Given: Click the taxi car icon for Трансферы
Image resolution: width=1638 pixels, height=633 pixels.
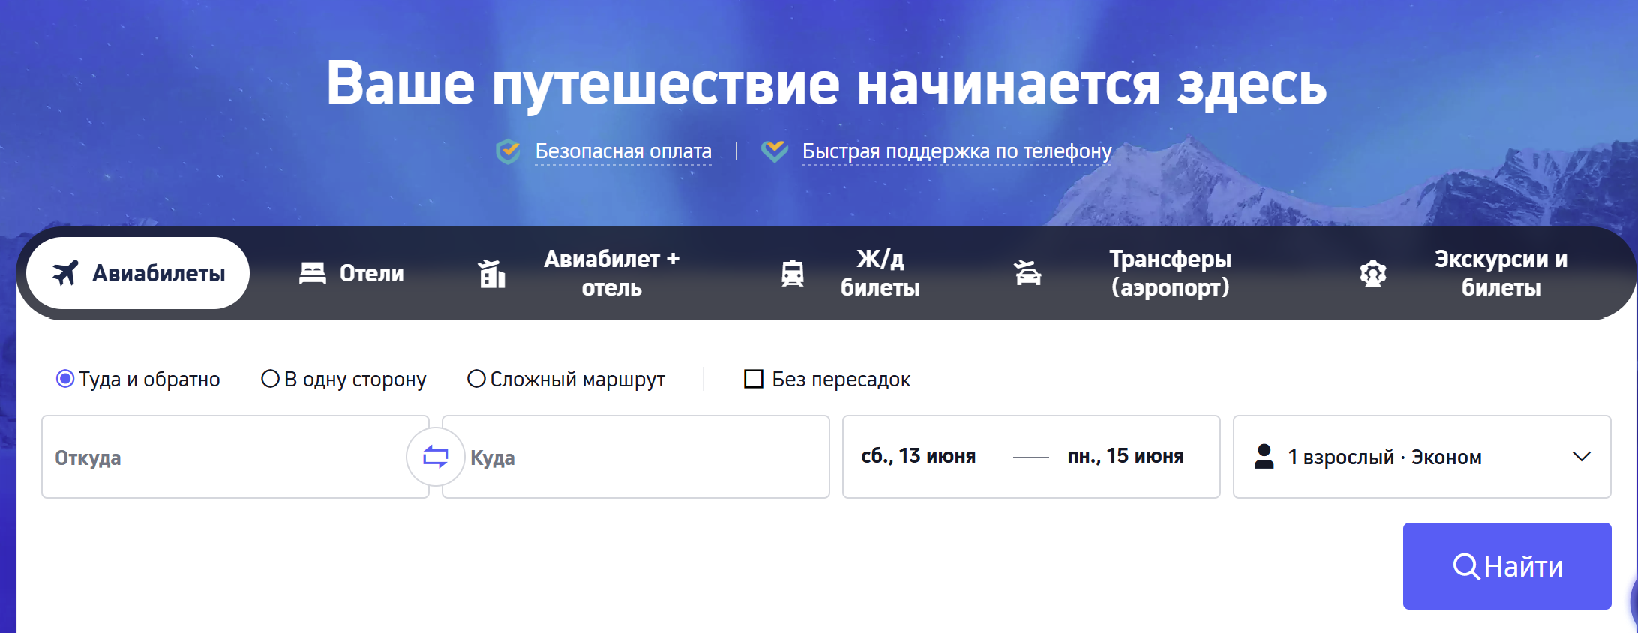Looking at the screenshot, I should (1027, 273).
